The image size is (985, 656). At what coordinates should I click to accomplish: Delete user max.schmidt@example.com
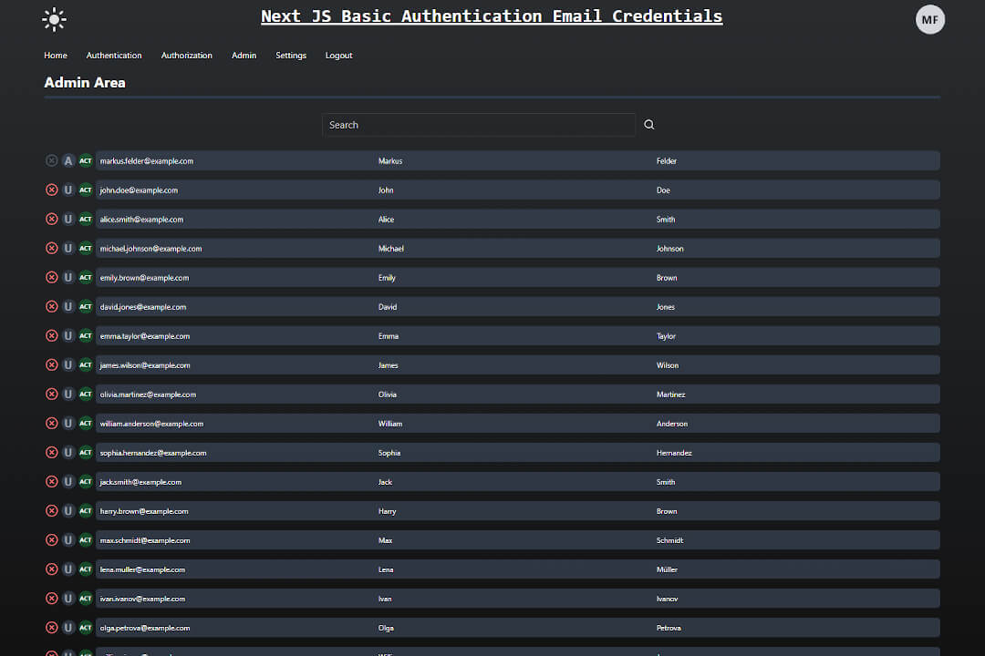(51, 540)
